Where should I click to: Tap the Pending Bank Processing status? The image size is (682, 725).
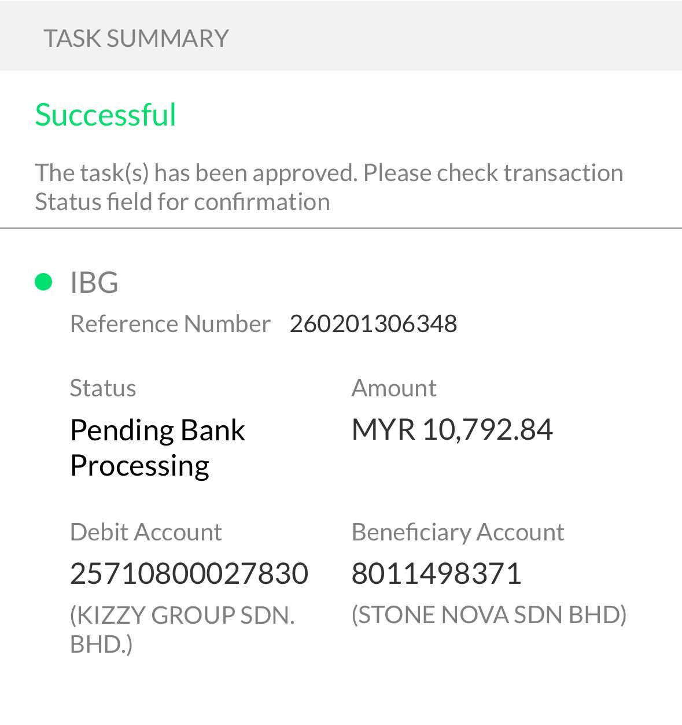pyautogui.click(x=157, y=447)
